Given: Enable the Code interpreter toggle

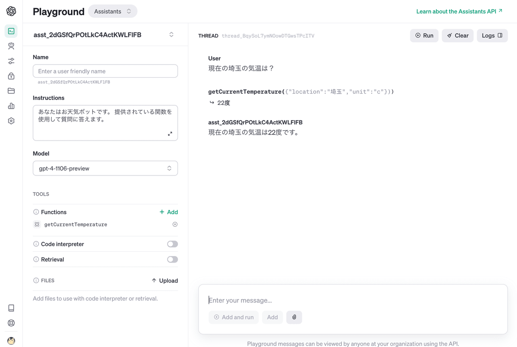Looking at the screenshot, I should (x=172, y=244).
